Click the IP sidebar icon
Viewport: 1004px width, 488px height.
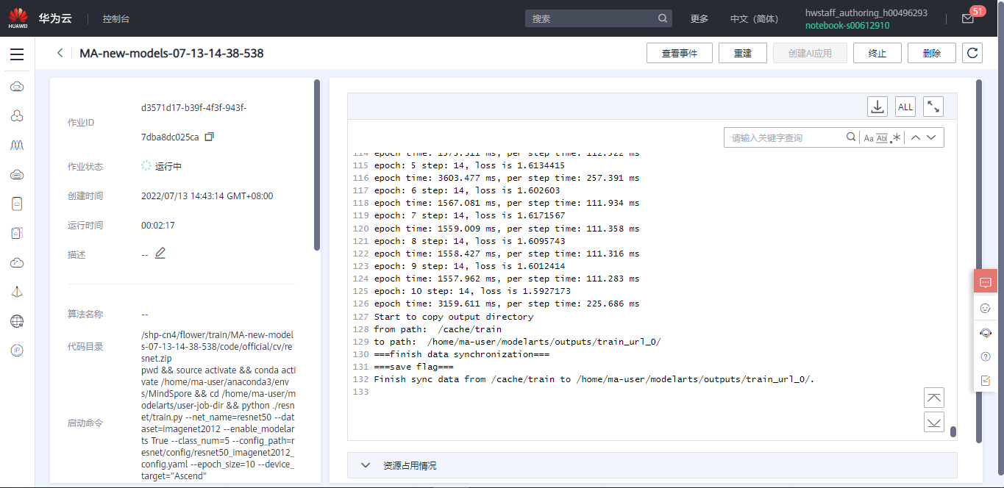[x=17, y=351]
